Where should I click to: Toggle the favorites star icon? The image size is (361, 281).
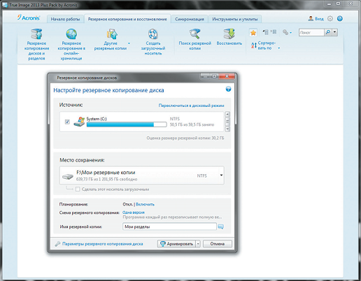[x=253, y=33]
